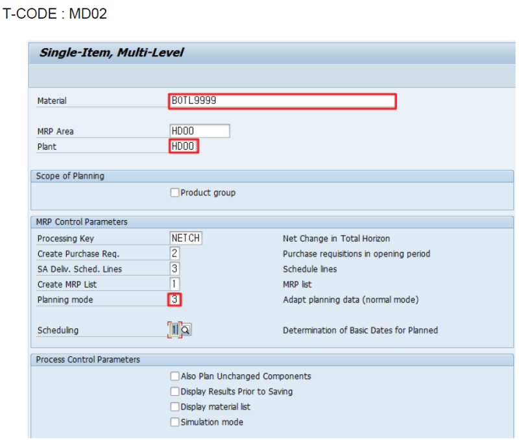The image size is (519, 440).
Task: Click the text "Net Change in Total Horizon"
Action: [x=336, y=238]
